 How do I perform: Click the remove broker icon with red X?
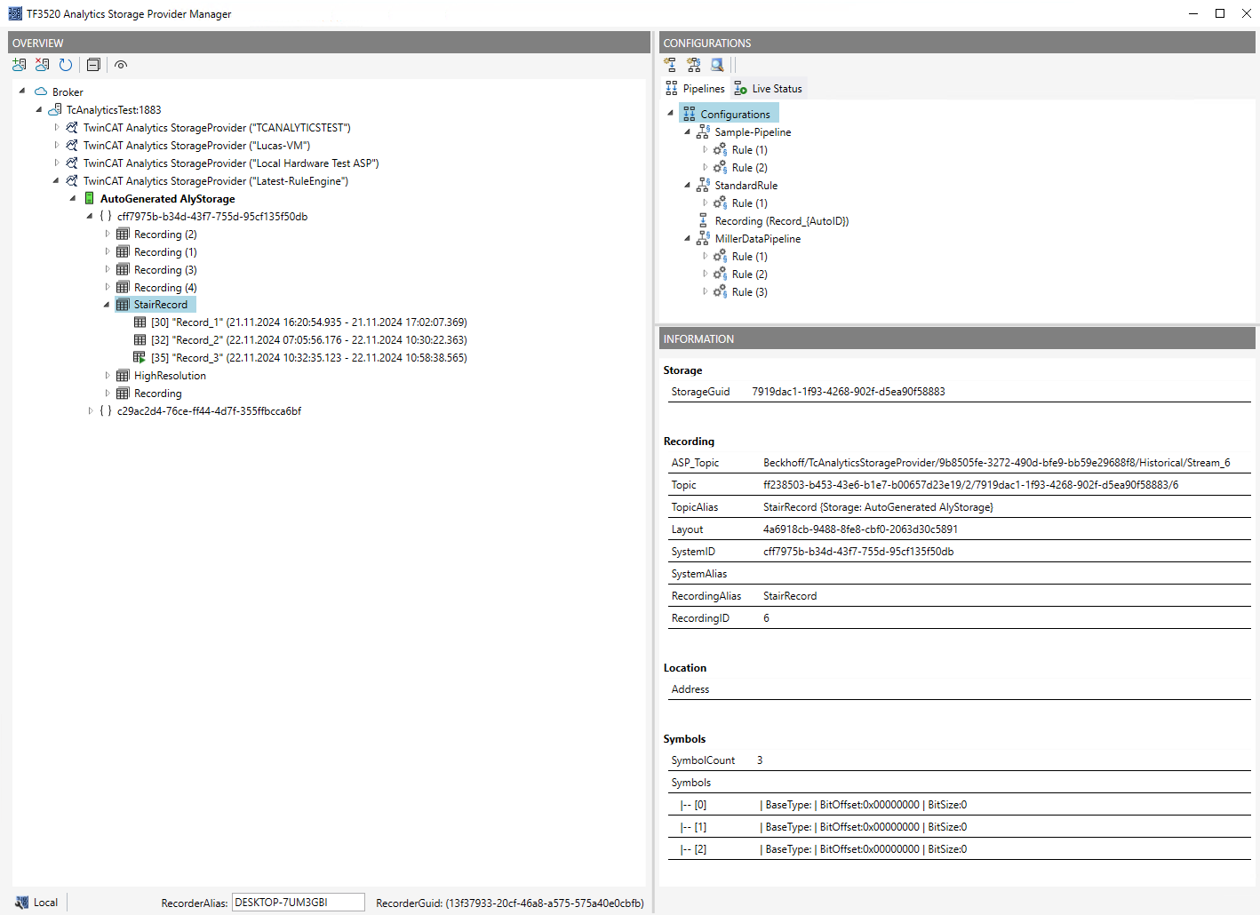click(42, 65)
